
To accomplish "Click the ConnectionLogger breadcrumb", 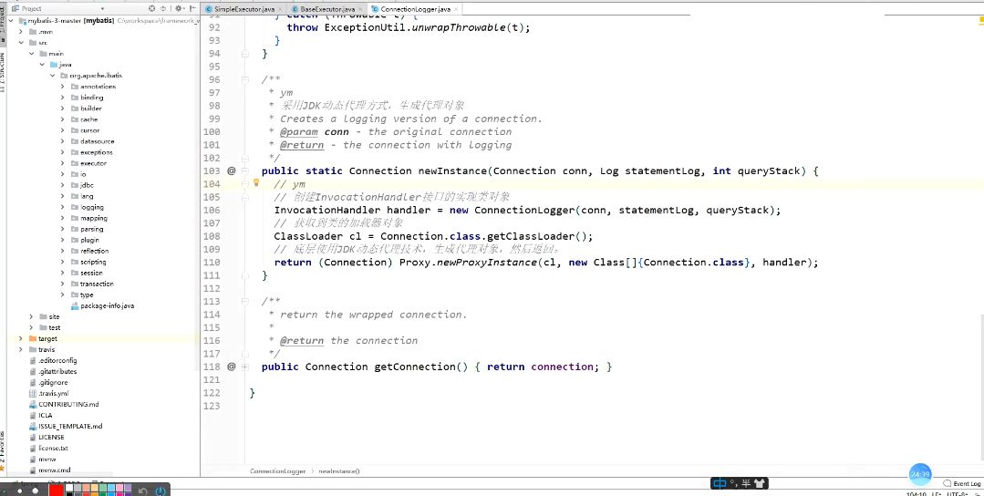I will point(277,471).
